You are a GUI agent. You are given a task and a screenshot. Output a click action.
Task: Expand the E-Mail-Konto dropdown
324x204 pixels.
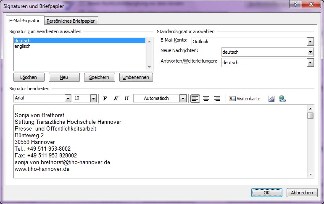310,42
